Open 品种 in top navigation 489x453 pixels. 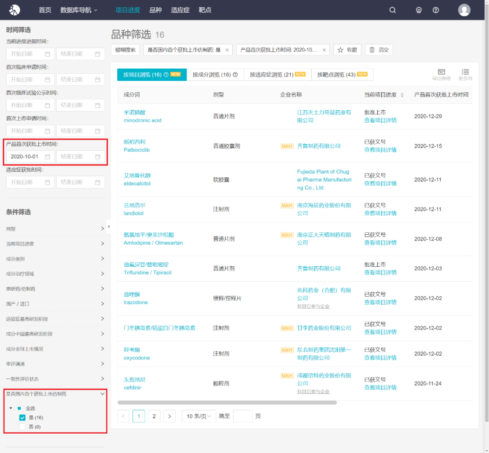click(x=155, y=10)
